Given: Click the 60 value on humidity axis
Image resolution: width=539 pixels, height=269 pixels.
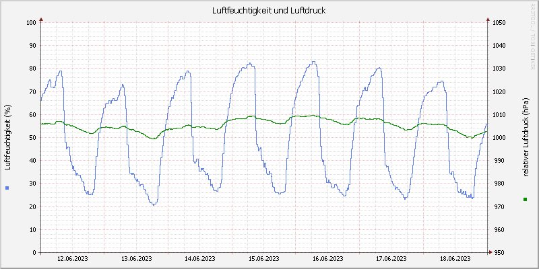Looking at the screenshot, I should coord(32,114).
